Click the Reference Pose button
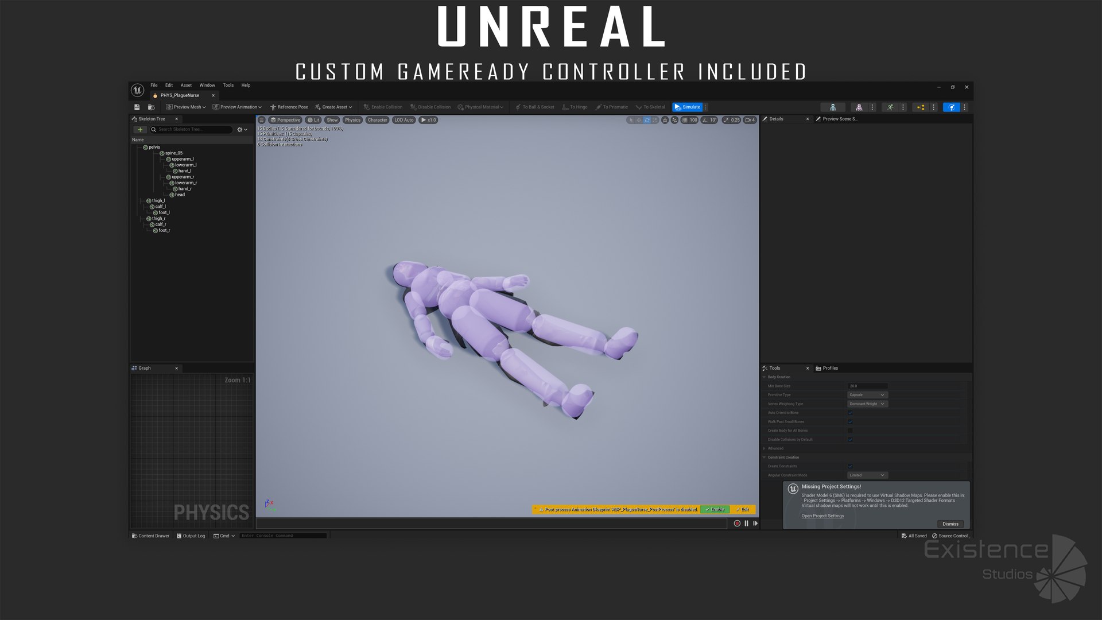Viewport: 1102px width, 620px height. click(x=289, y=107)
